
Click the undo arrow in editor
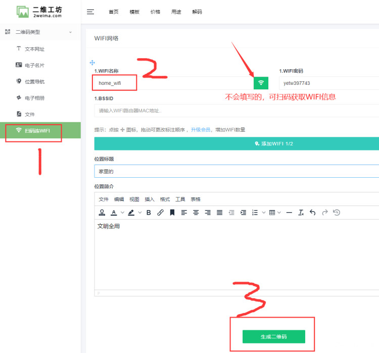pos(312,213)
